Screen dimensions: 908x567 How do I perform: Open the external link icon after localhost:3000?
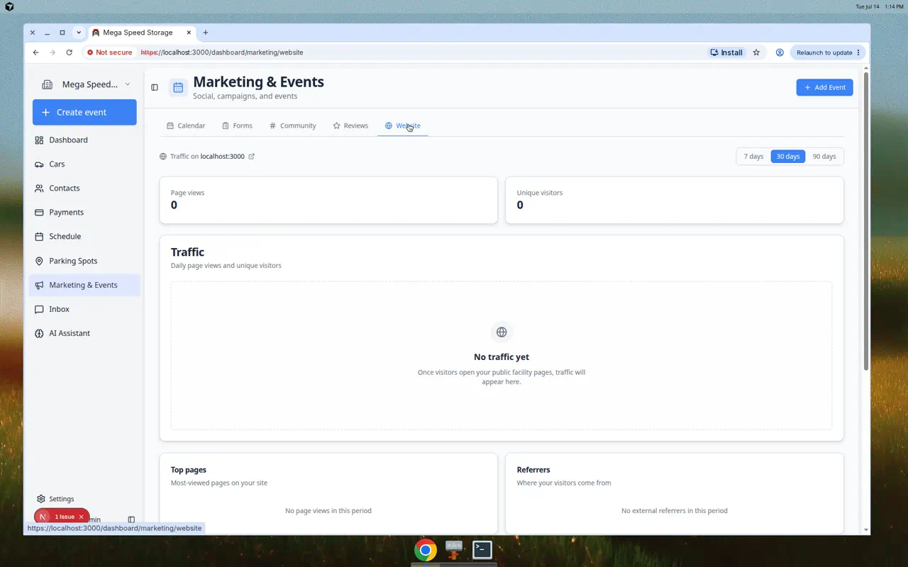pyautogui.click(x=251, y=157)
